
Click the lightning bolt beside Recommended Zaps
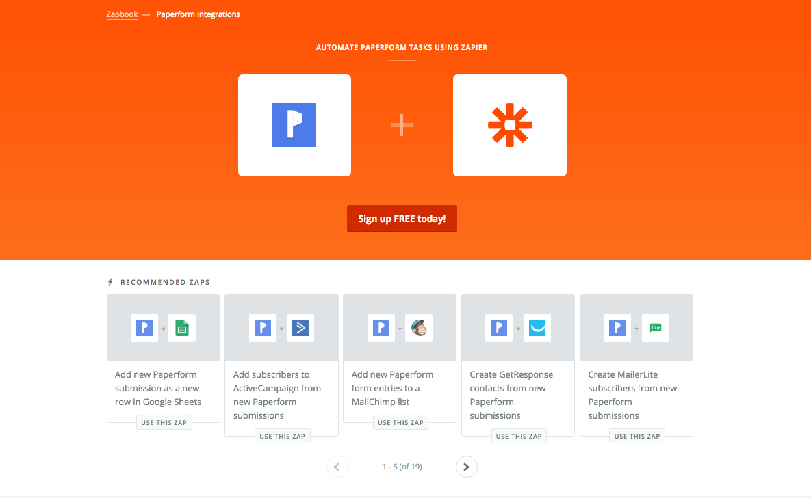click(110, 282)
